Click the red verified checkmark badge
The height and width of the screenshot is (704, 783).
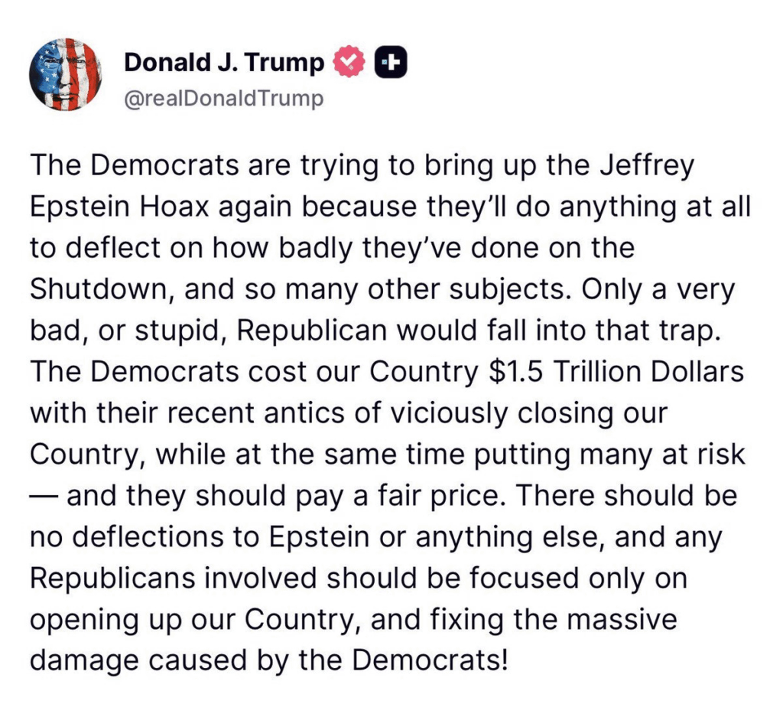pyautogui.click(x=351, y=63)
